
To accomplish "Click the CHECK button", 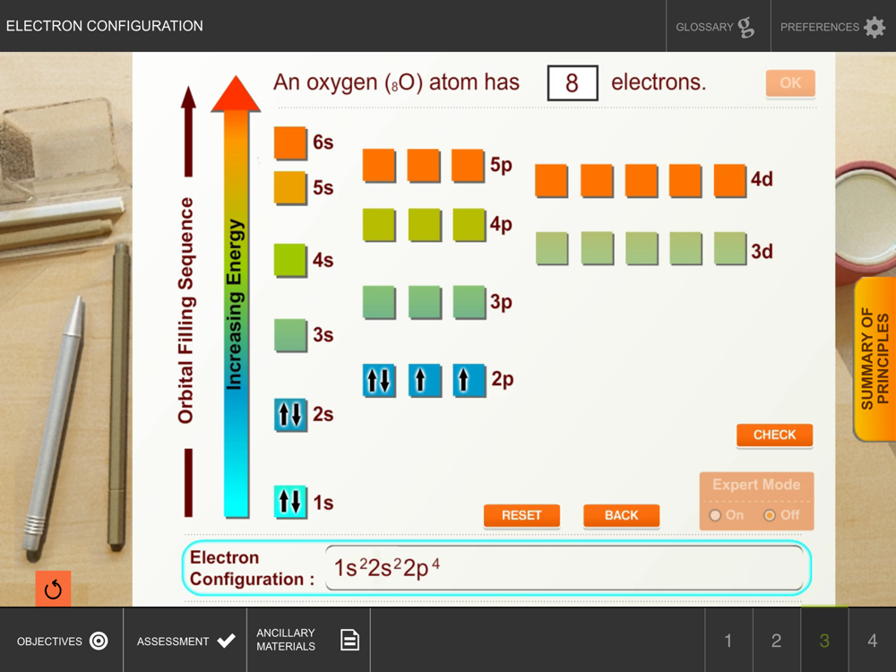I will coord(774,435).
